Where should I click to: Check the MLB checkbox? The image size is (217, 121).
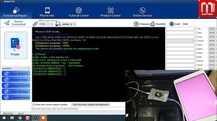197,57
